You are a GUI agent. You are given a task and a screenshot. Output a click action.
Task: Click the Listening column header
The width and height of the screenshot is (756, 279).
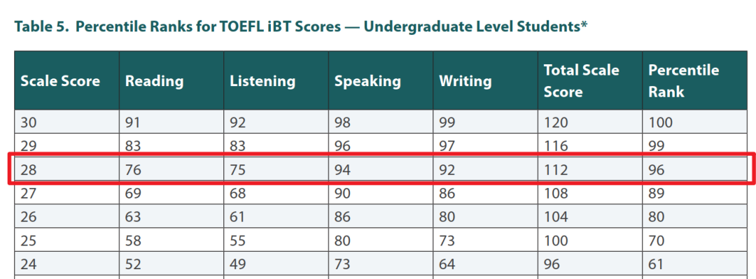276,80
